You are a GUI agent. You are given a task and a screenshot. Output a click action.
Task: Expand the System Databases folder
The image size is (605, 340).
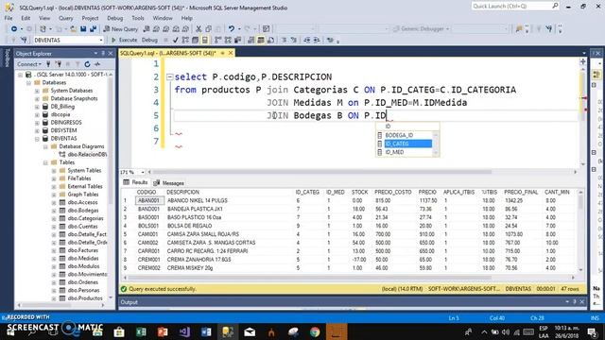37,91
